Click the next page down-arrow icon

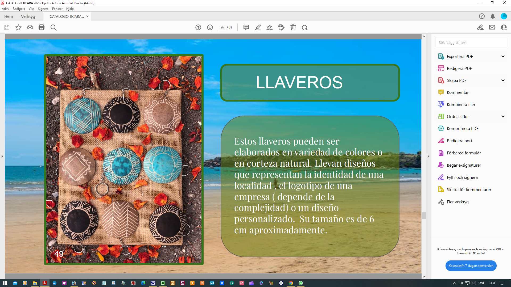pos(210,27)
